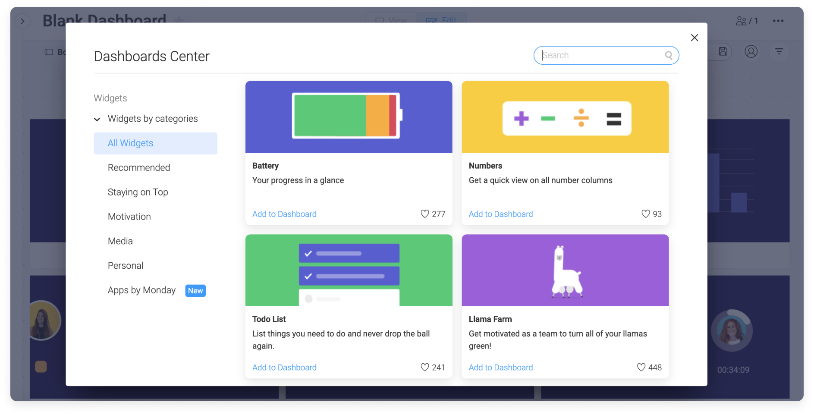Open the Recommended category
The image size is (814, 415).
pos(139,167)
